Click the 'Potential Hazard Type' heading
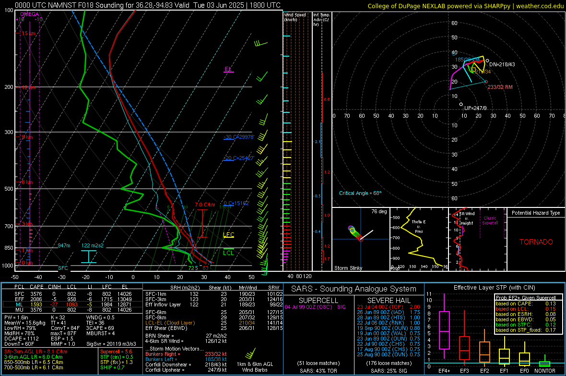The image size is (566, 376). (536, 213)
